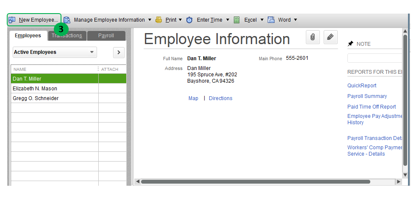Select the Enter Time menu label

[x=209, y=20]
